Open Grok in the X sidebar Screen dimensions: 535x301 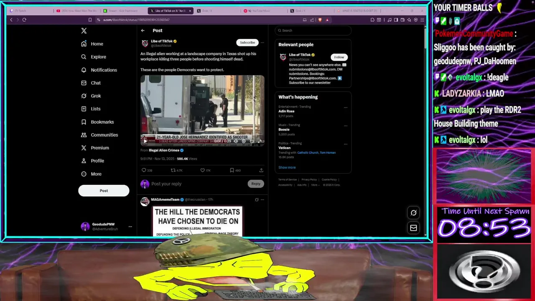91,96
